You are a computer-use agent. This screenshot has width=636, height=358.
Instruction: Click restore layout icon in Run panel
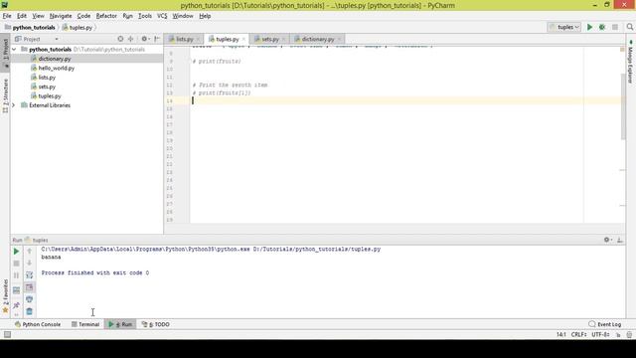point(16,290)
